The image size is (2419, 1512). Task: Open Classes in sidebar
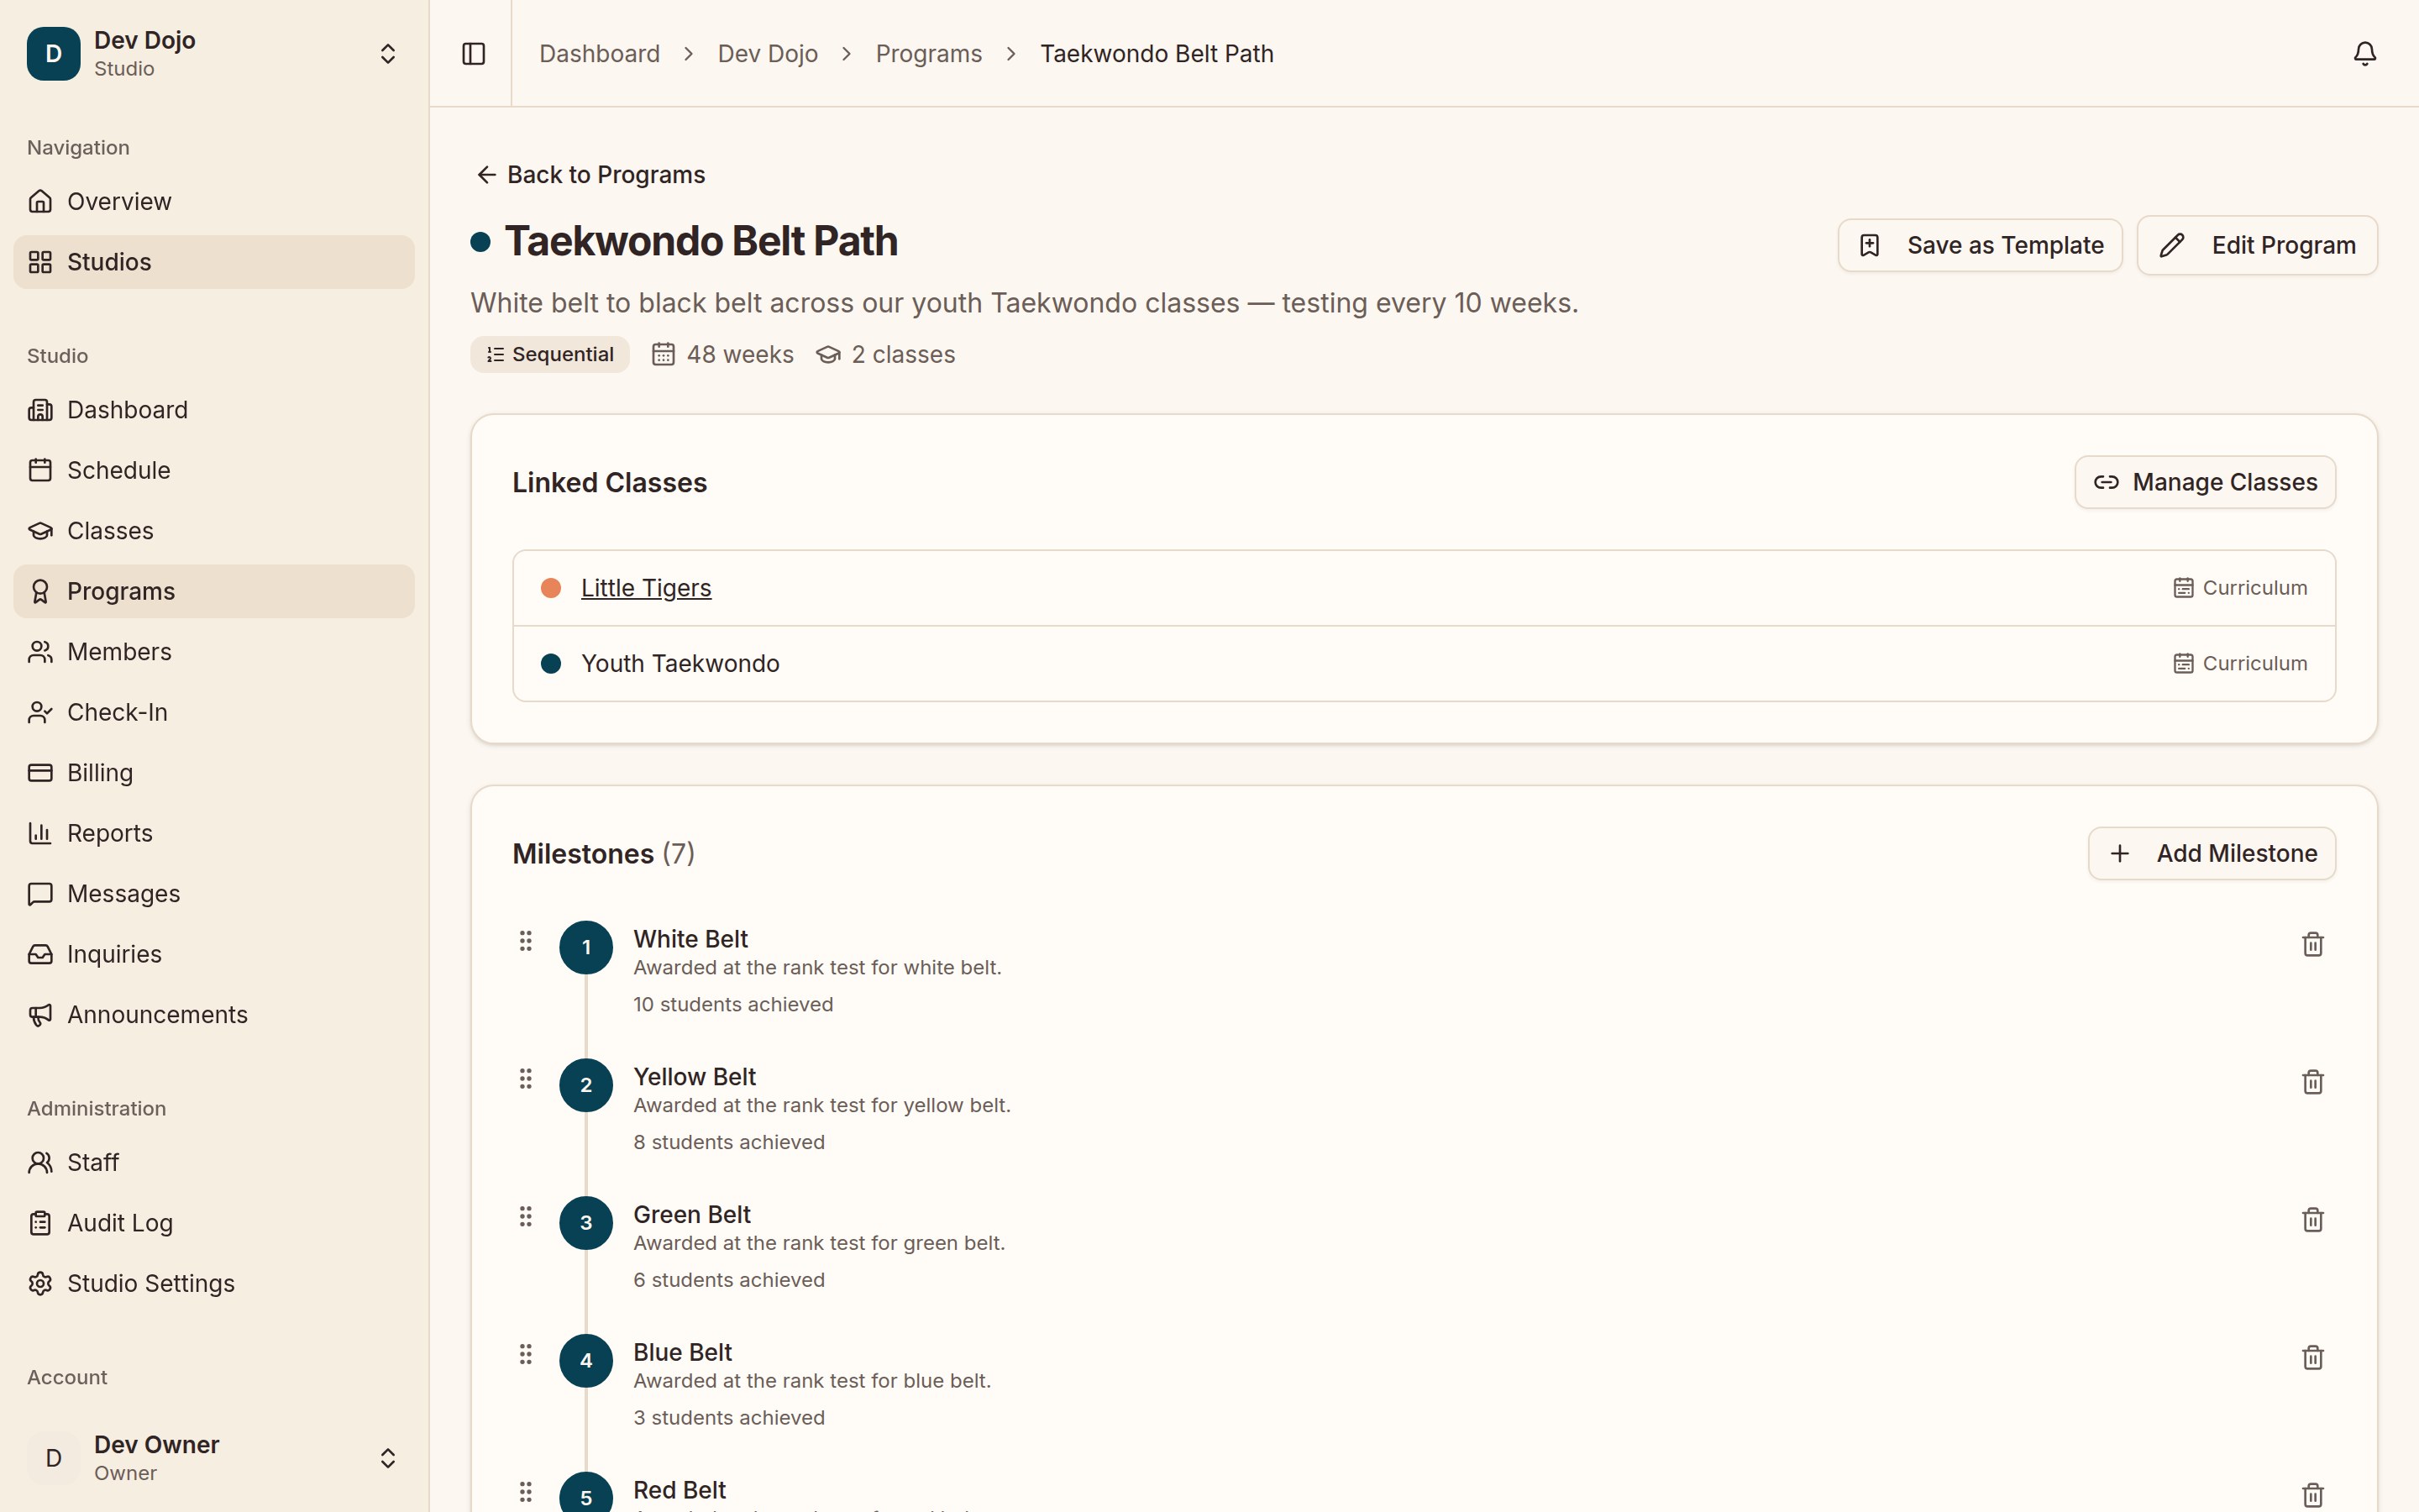pos(214,531)
